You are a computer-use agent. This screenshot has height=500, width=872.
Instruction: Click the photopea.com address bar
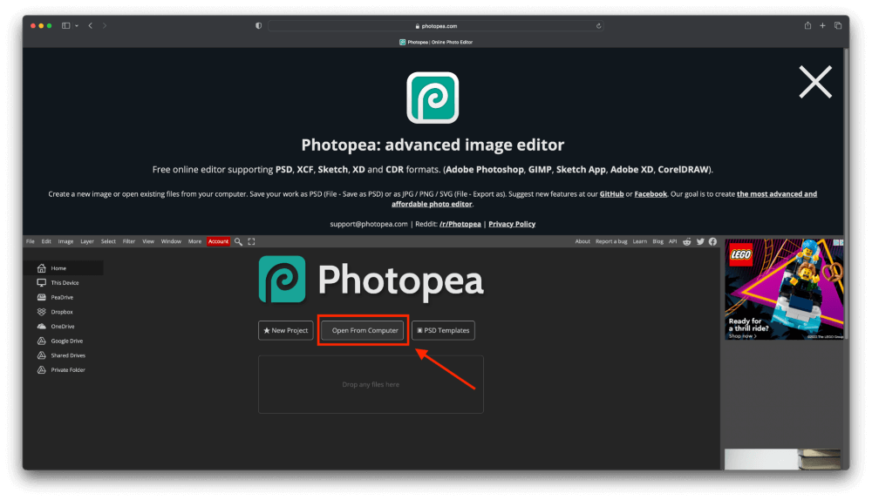(435, 26)
